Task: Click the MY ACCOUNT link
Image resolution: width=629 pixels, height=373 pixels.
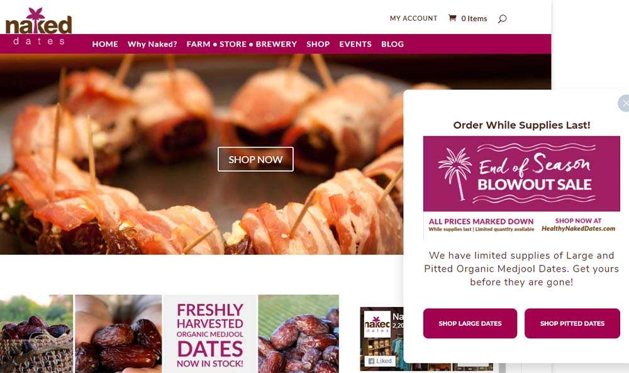Action: (414, 18)
